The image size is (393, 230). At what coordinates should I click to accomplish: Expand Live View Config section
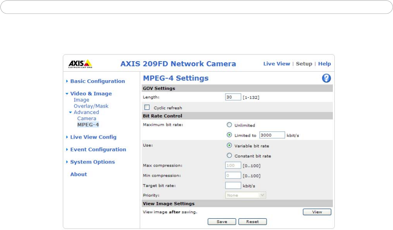(x=93, y=137)
